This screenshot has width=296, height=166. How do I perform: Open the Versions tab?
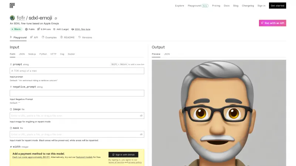(x=85, y=38)
